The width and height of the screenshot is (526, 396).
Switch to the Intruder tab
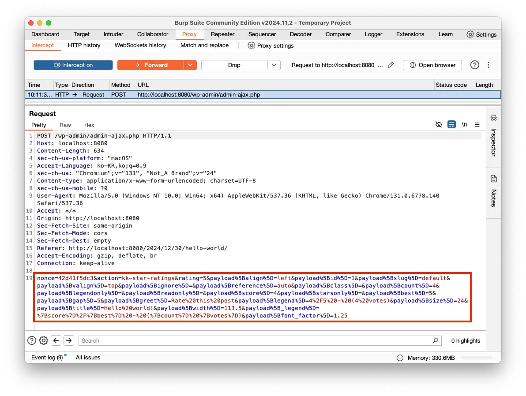tap(113, 34)
